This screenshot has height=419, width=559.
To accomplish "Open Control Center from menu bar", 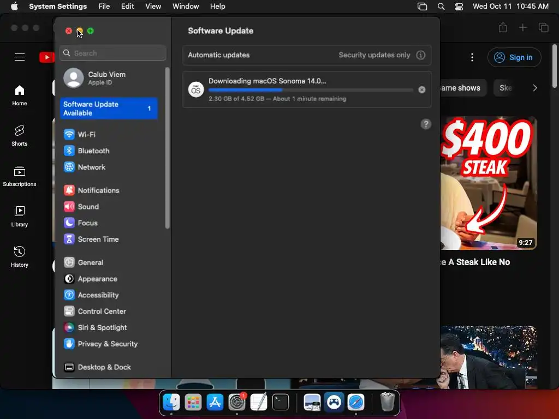I will point(459,7).
